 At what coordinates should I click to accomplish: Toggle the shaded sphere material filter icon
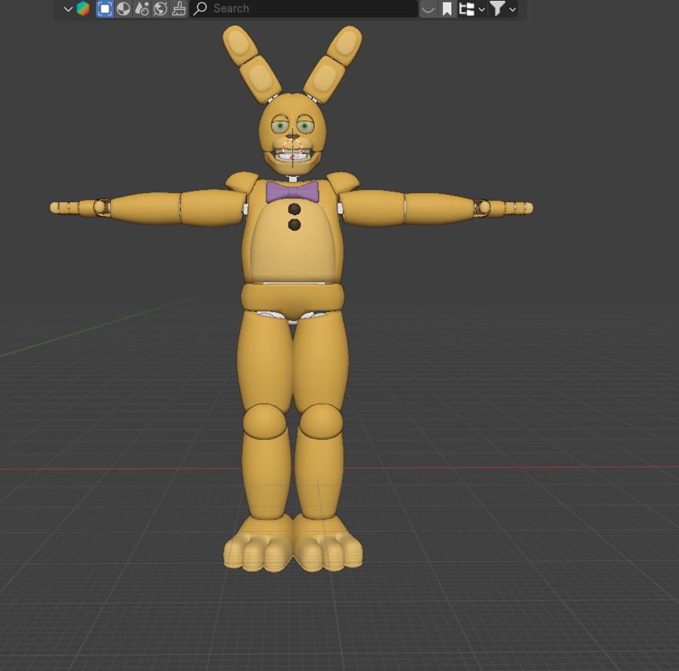[123, 8]
